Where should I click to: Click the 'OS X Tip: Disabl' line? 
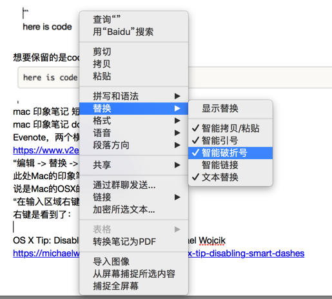[46, 240]
